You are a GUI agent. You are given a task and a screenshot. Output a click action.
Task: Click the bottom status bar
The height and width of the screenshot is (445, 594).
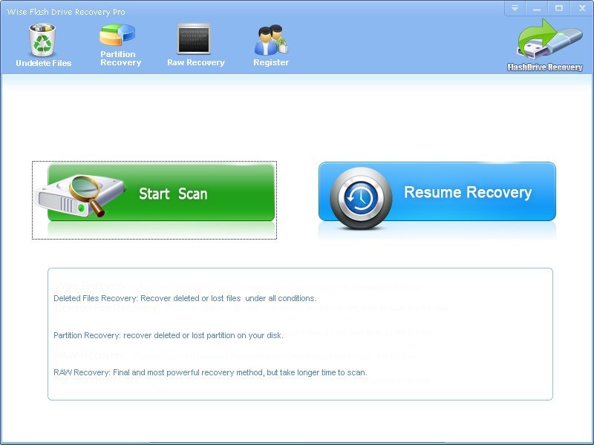tap(297, 439)
